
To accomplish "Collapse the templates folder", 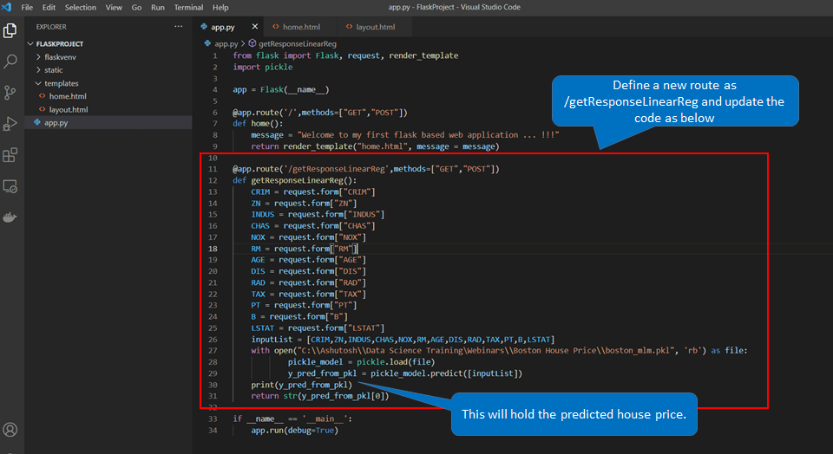I will tap(61, 83).
